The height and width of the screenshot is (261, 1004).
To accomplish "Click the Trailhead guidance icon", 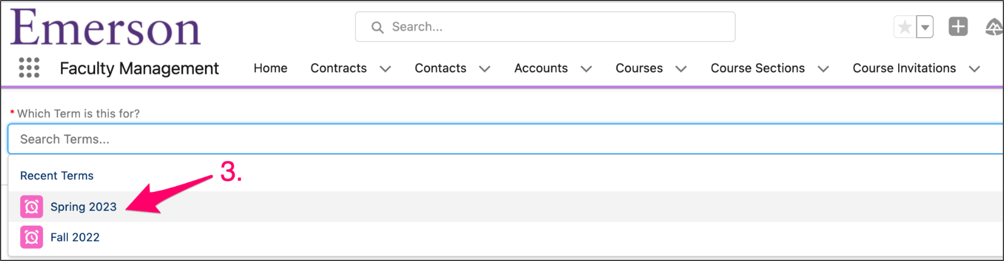I will (x=994, y=27).
